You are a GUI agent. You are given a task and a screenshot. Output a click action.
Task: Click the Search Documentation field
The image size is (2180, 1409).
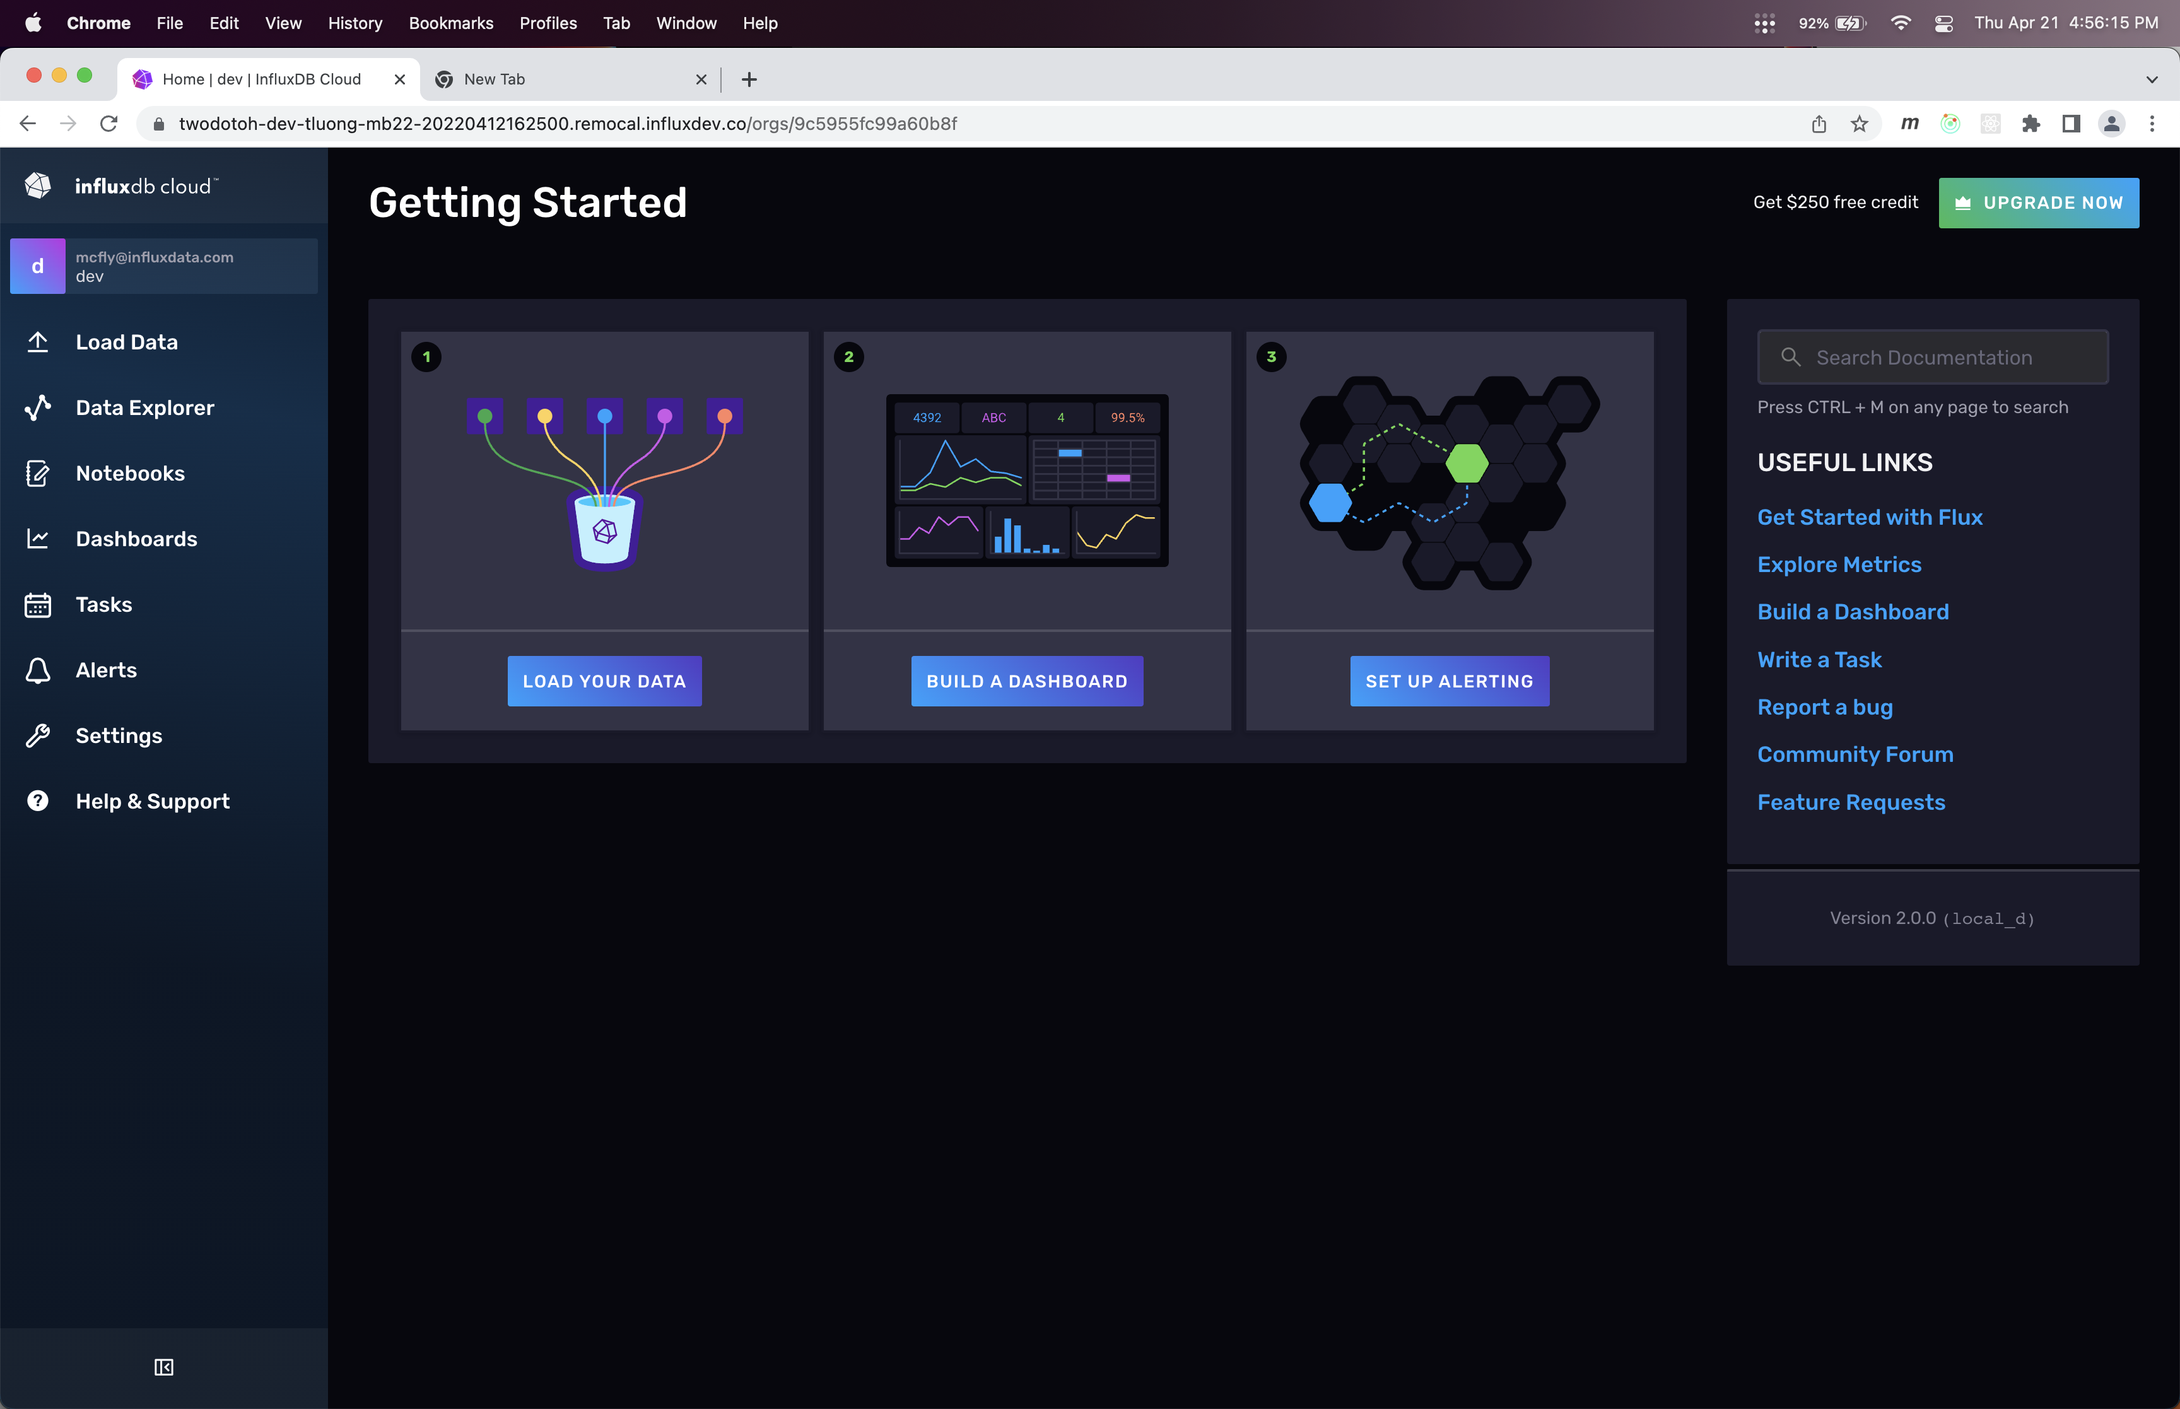(1932, 358)
